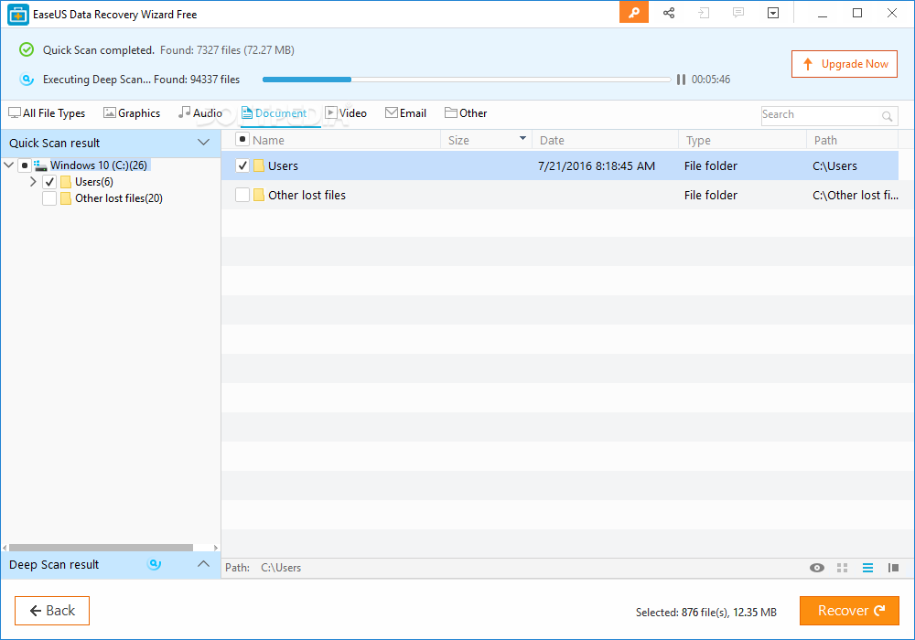
Task: Expand the Deep Scan result panel
Action: click(203, 563)
